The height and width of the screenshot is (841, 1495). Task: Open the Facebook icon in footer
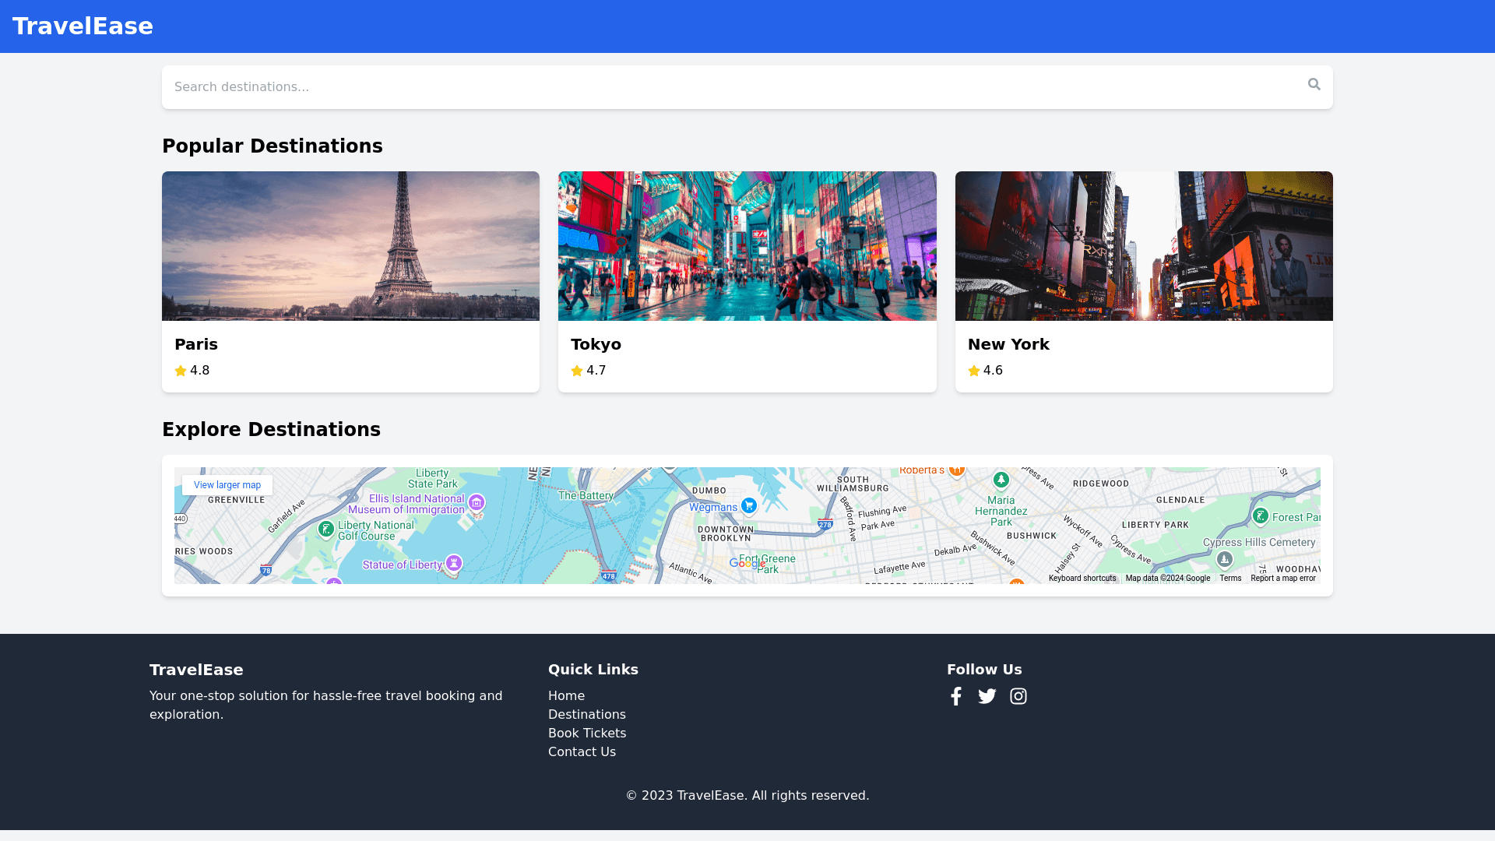(956, 696)
